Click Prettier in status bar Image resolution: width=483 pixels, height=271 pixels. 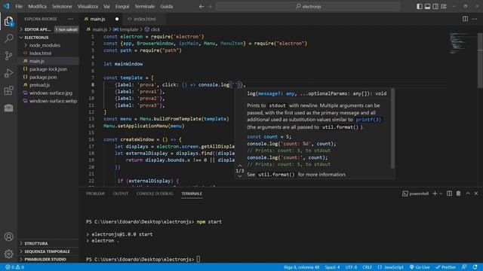tap(445, 267)
